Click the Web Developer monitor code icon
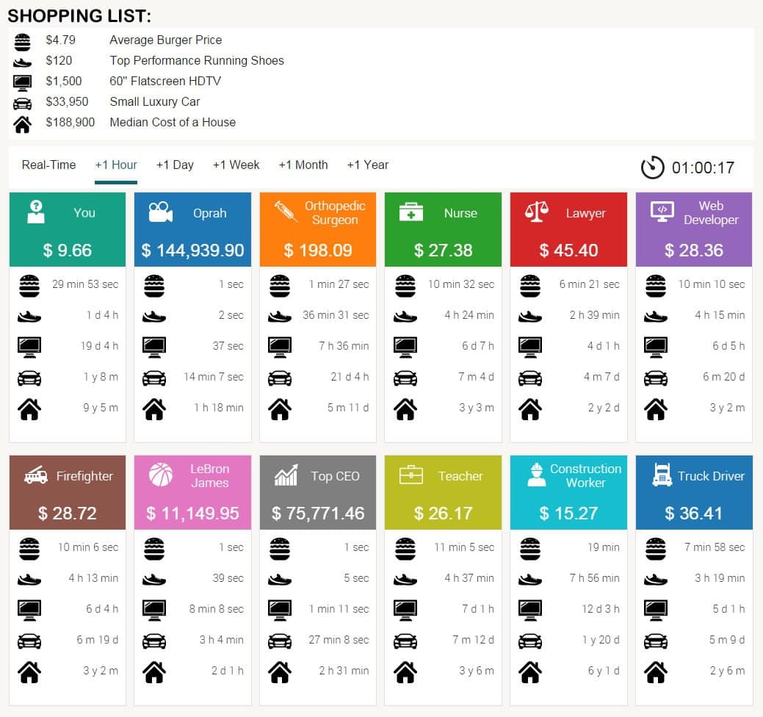 coord(662,212)
